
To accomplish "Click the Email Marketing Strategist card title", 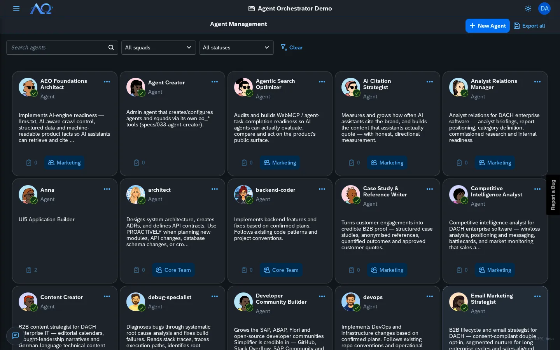I will tap(492, 299).
